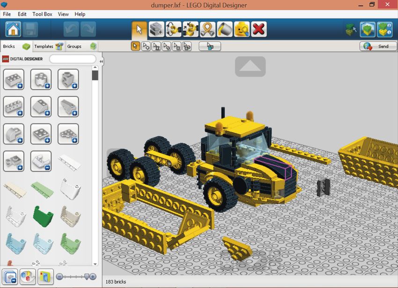Screen dimensions: 398x288
Task: Switch to View mode icon
Action: [368, 29]
